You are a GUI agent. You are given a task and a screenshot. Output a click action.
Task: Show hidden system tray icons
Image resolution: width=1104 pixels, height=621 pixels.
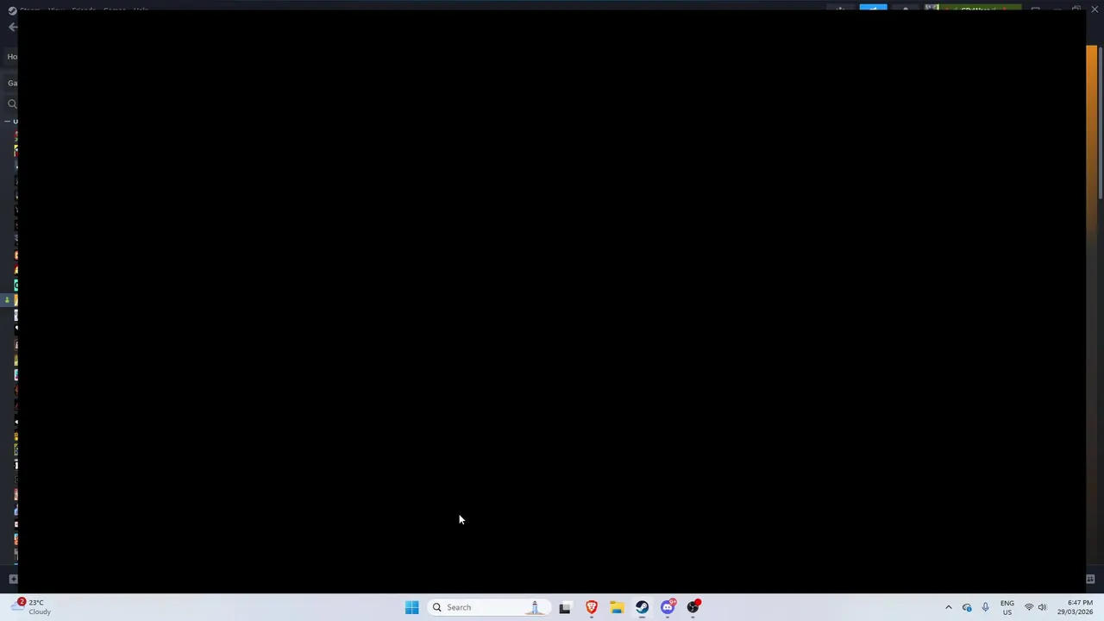949,607
